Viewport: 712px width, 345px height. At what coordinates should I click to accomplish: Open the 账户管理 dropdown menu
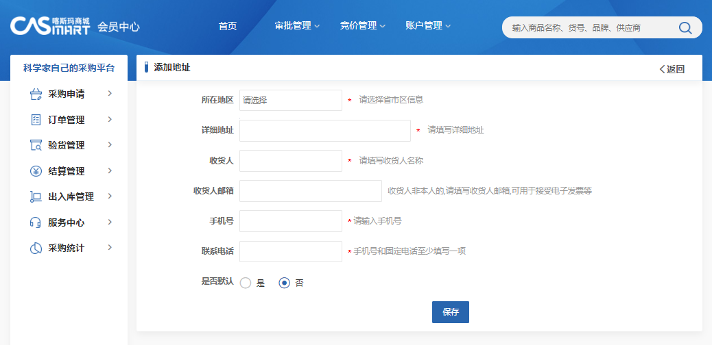[x=428, y=26]
